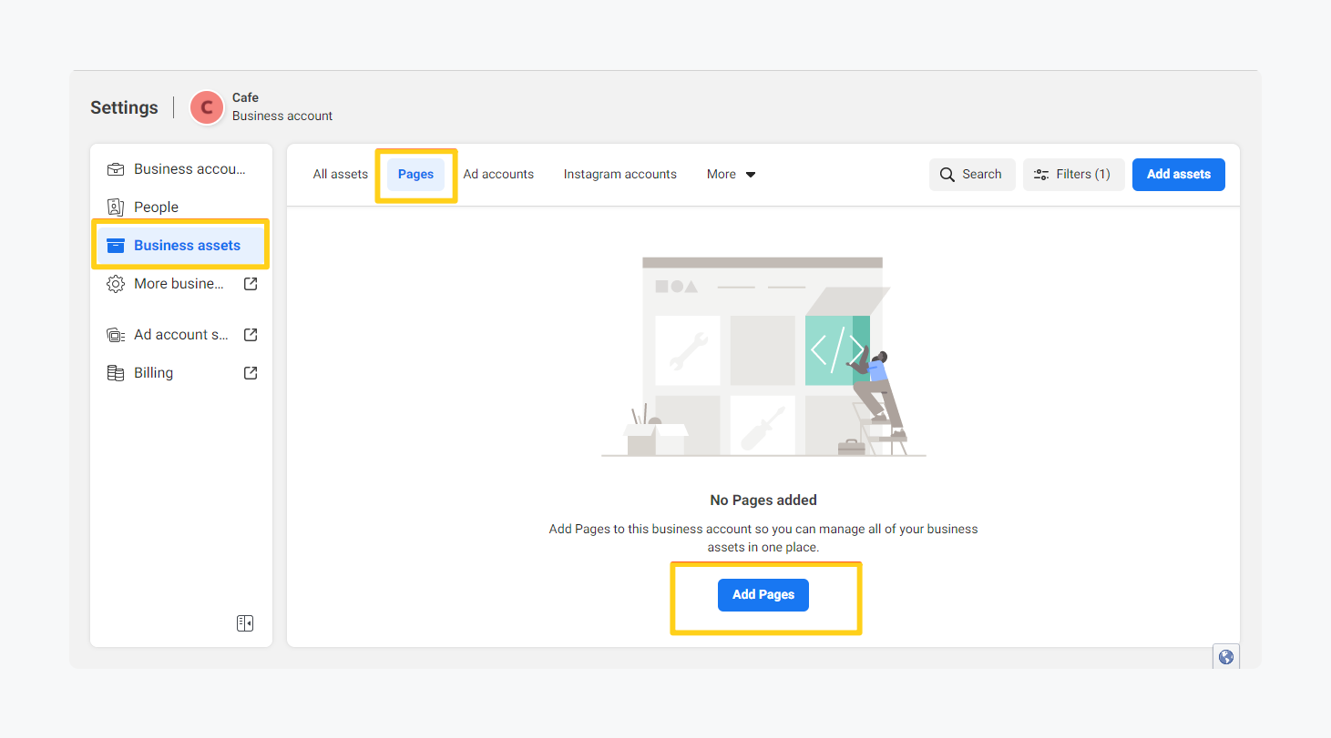Click the People icon in sidebar
This screenshot has width=1331, height=738.
(x=116, y=207)
